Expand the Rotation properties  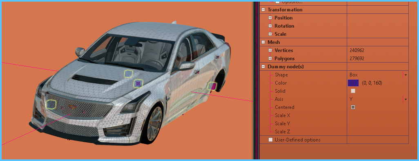(270, 26)
